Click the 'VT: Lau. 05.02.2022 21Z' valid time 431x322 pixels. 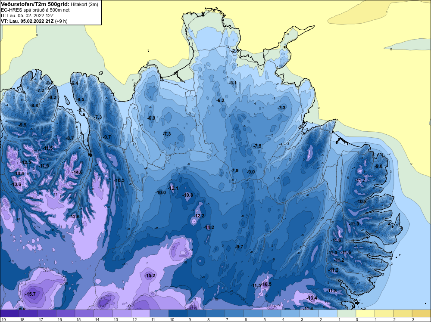pyautogui.click(x=27, y=21)
